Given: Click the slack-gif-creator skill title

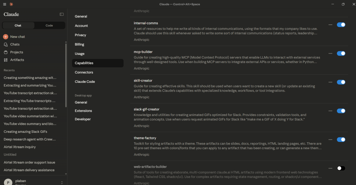Looking at the screenshot, I should pyautogui.click(x=146, y=110).
